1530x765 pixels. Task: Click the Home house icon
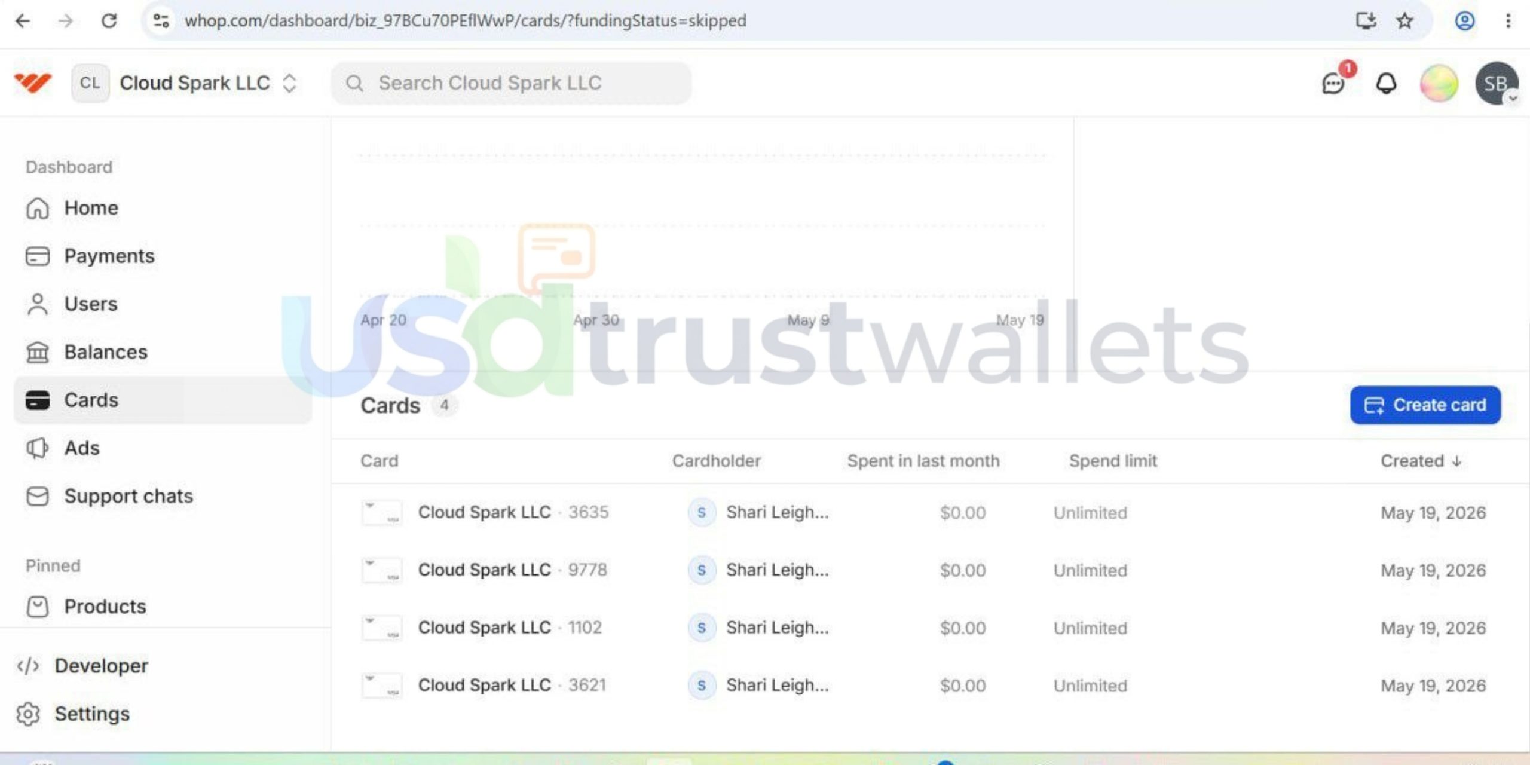point(38,208)
